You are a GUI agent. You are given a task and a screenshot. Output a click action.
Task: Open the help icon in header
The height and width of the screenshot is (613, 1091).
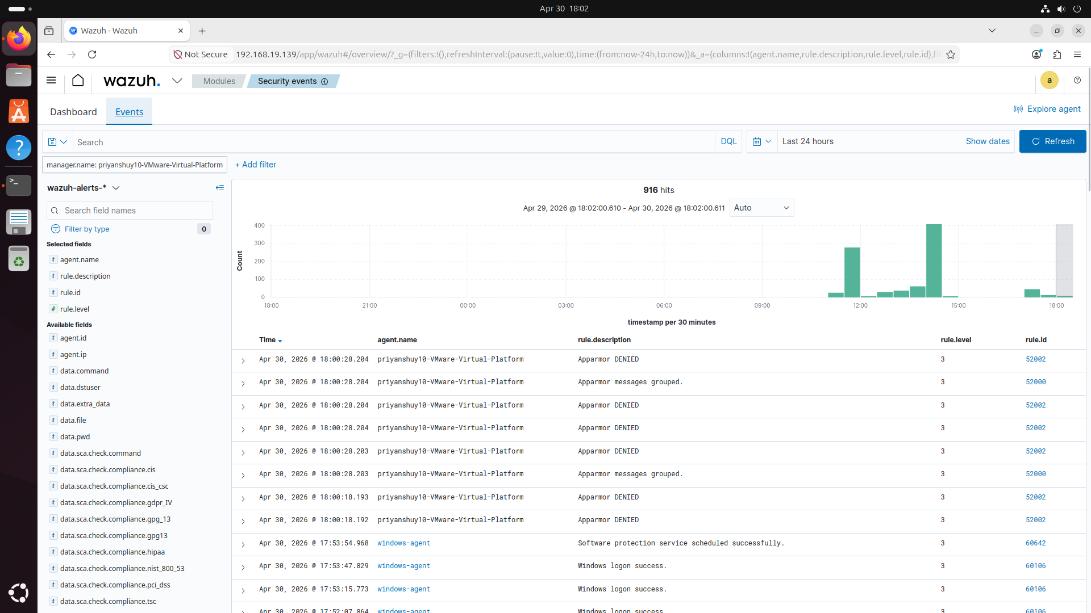(1077, 81)
